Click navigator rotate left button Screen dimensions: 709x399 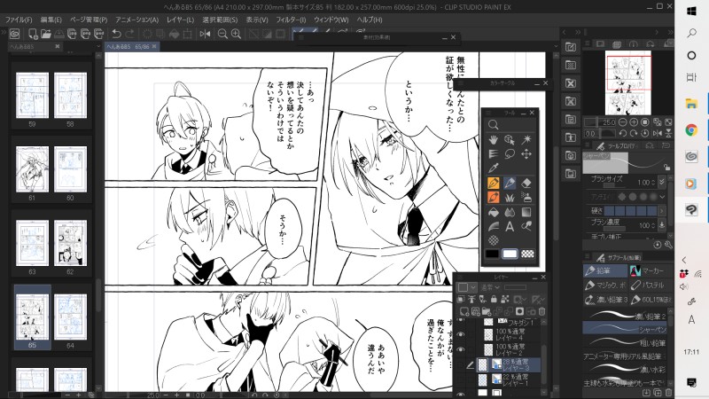tap(622, 134)
